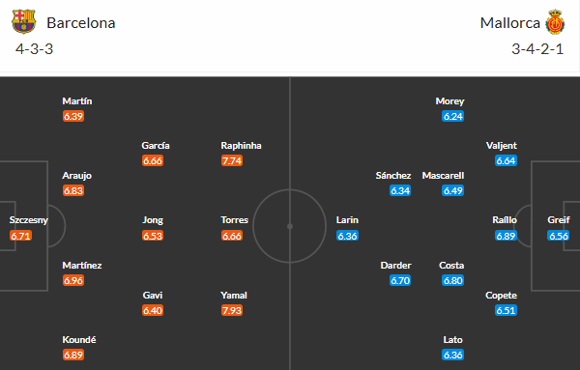Select Morey's 6.24 rating badge

(x=452, y=116)
